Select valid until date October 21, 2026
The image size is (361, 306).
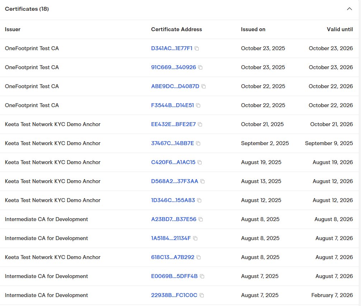pyautogui.click(x=332, y=124)
